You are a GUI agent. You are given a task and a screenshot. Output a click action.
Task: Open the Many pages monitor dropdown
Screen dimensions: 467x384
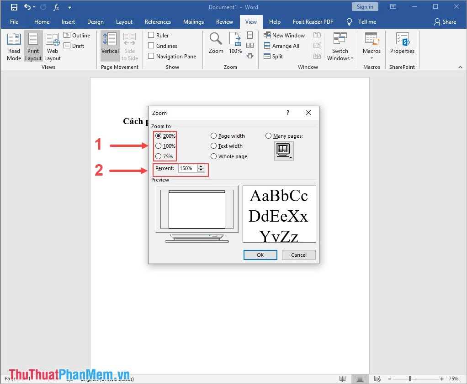[284, 150]
